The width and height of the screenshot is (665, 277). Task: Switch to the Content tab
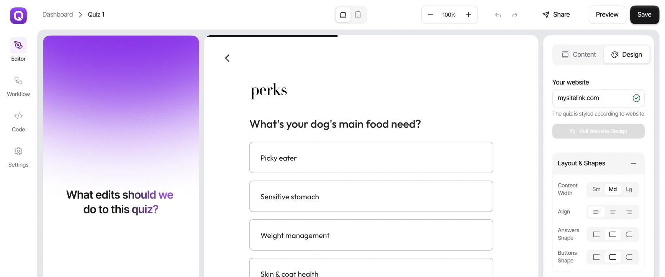579,55
